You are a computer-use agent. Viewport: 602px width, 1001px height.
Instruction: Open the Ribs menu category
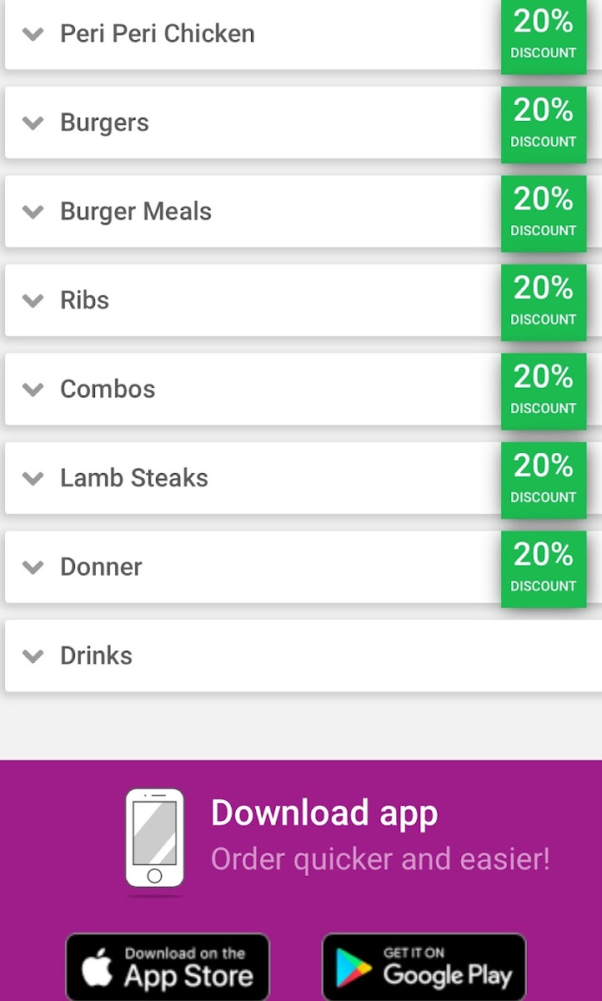(x=84, y=300)
